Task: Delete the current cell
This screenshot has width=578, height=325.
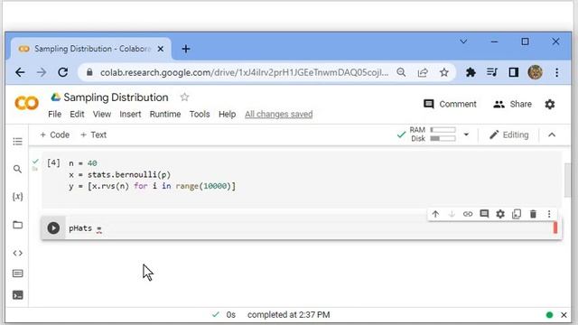Action: coord(533,214)
